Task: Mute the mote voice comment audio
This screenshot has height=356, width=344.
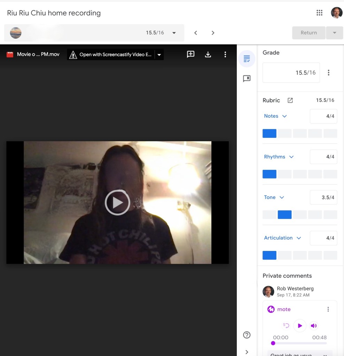Action: [x=314, y=326]
